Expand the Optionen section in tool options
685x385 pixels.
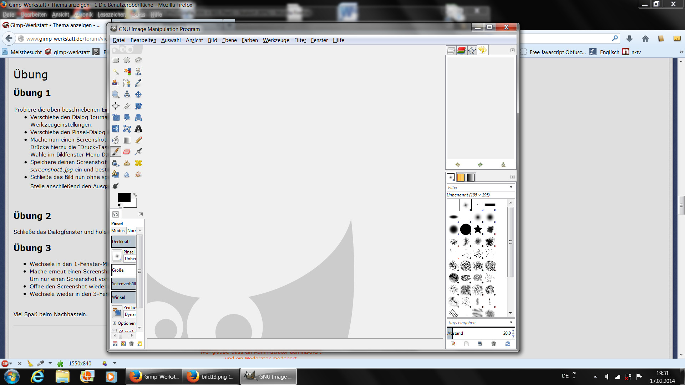tap(115, 323)
